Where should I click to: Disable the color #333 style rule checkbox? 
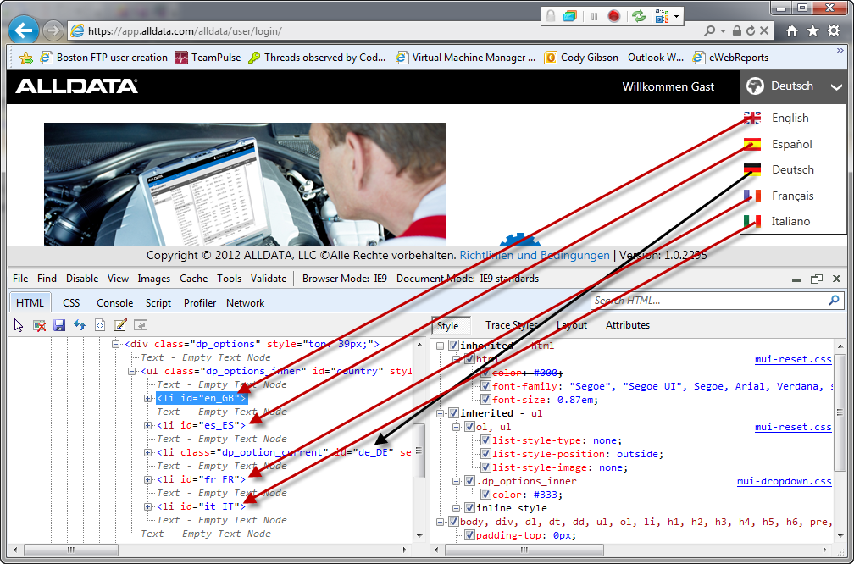[485, 495]
